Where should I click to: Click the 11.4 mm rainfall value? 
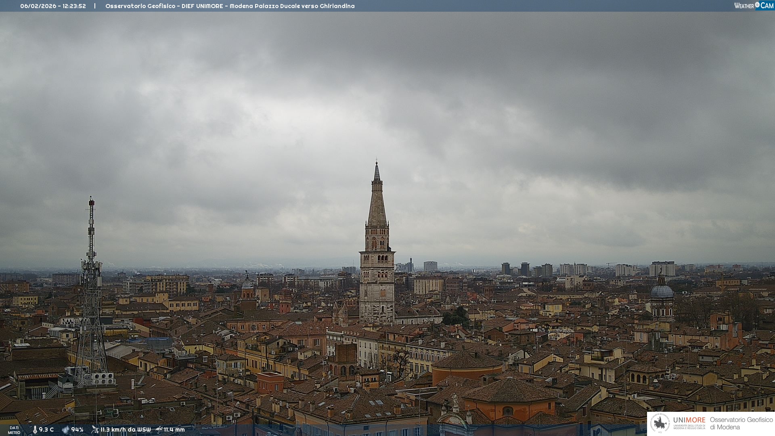click(174, 430)
